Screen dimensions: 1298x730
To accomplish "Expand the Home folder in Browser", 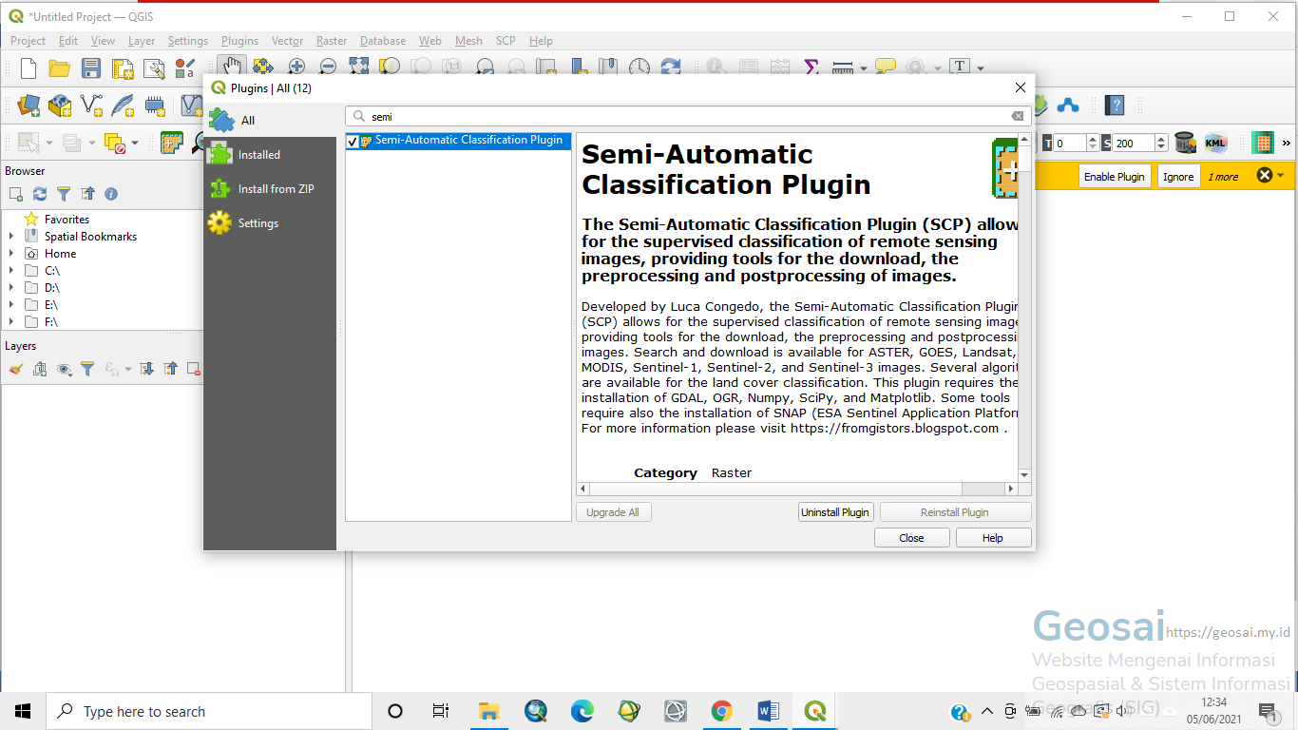I will click(x=11, y=254).
